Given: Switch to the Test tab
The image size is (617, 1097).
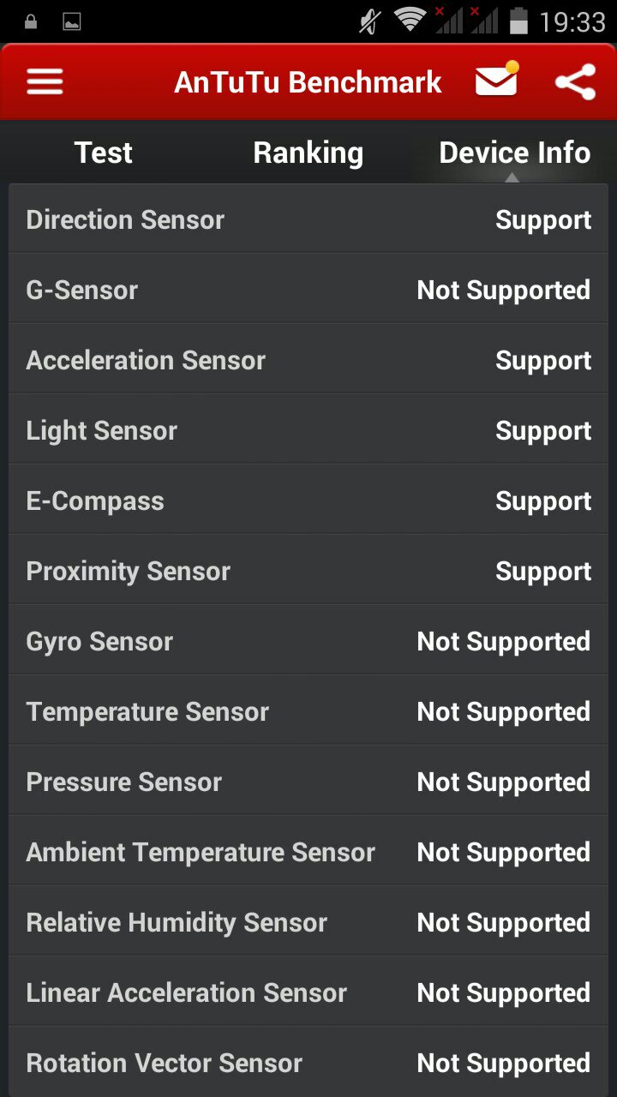Looking at the screenshot, I should pyautogui.click(x=104, y=153).
